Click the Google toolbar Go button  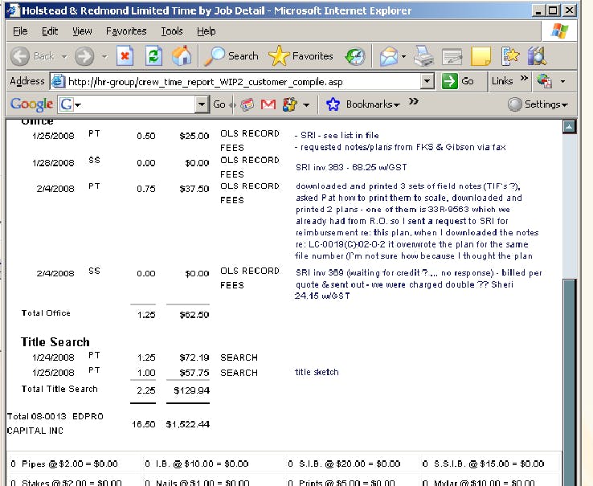(x=219, y=104)
